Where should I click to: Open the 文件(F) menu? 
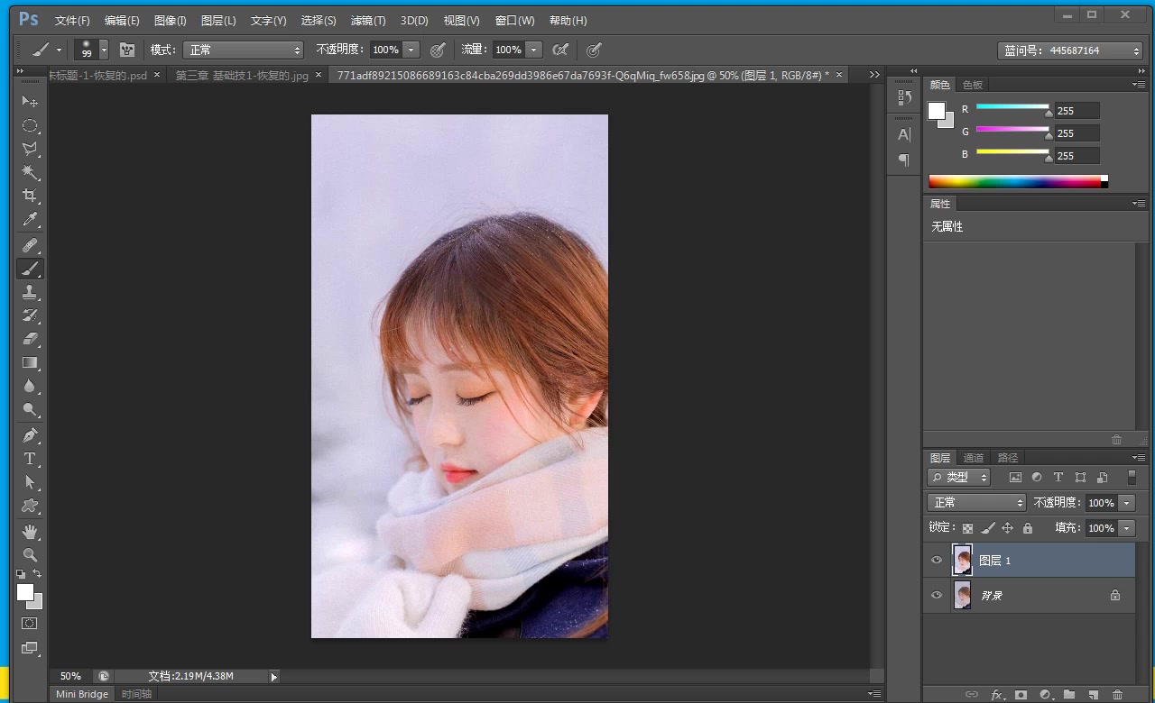pyautogui.click(x=72, y=21)
